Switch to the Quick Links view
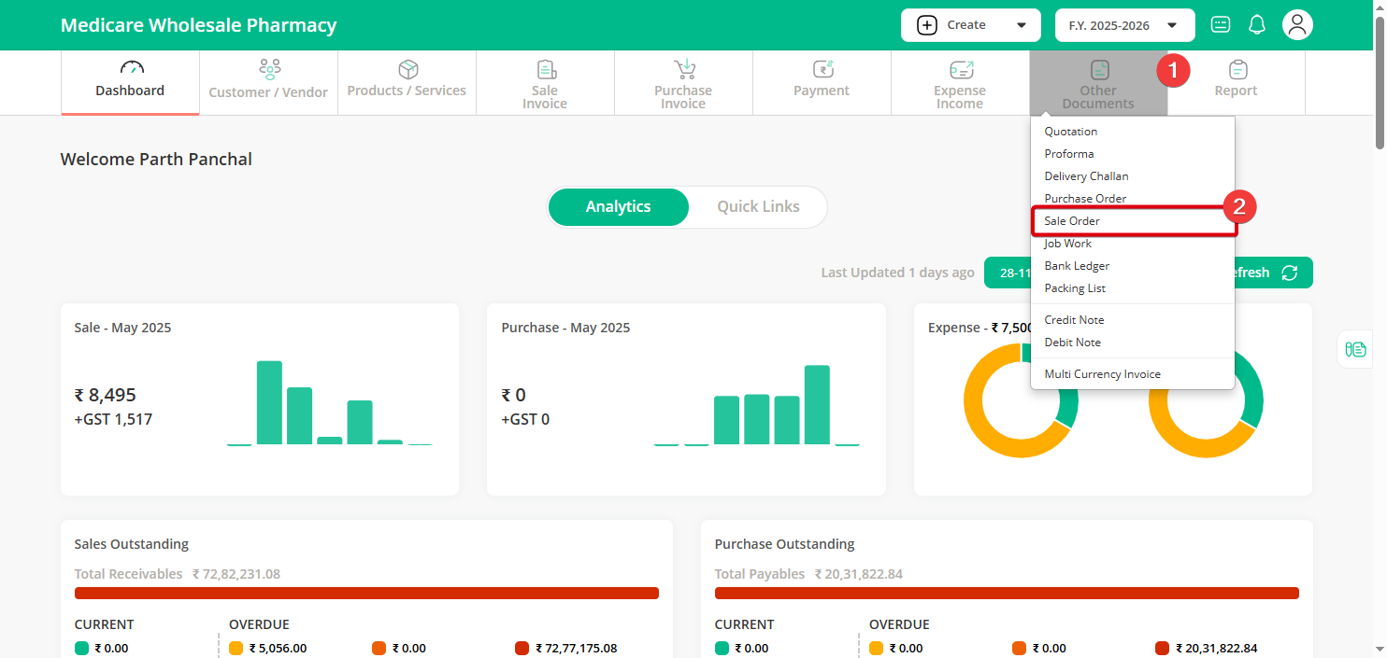This screenshot has height=658, width=1387. pyautogui.click(x=758, y=207)
